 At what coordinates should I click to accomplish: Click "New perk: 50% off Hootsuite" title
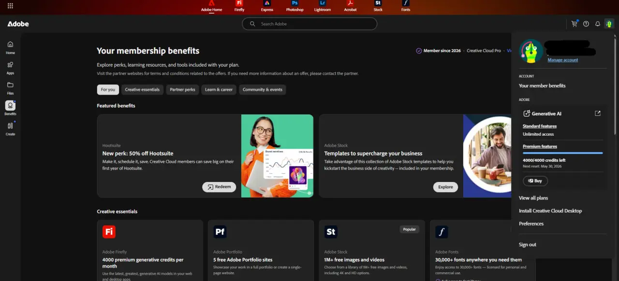(138, 154)
